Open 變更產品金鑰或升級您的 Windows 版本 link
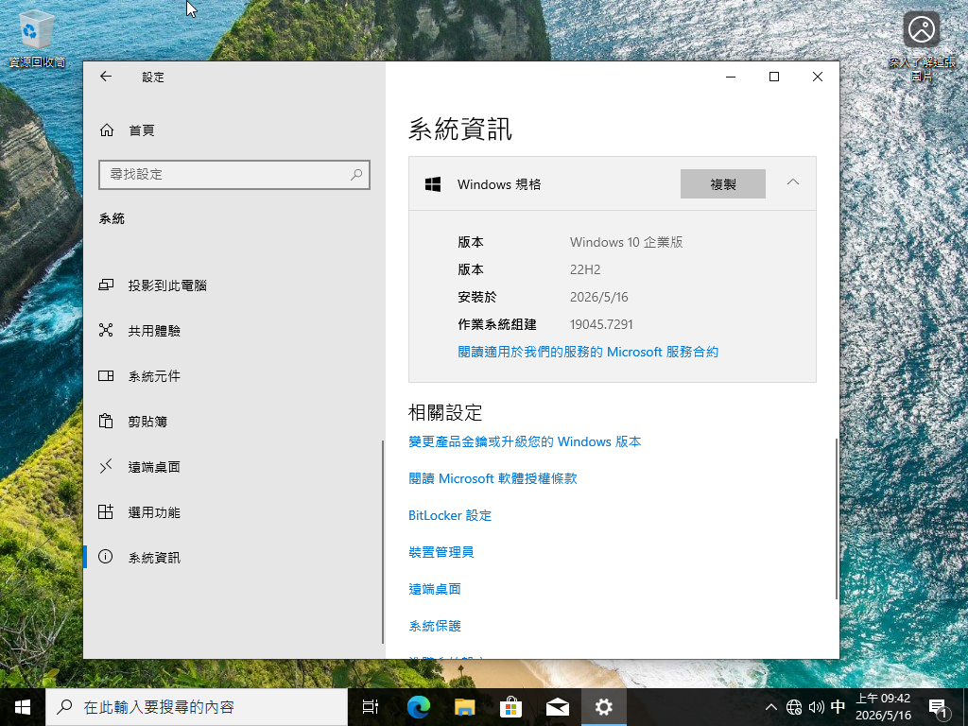 tap(525, 442)
